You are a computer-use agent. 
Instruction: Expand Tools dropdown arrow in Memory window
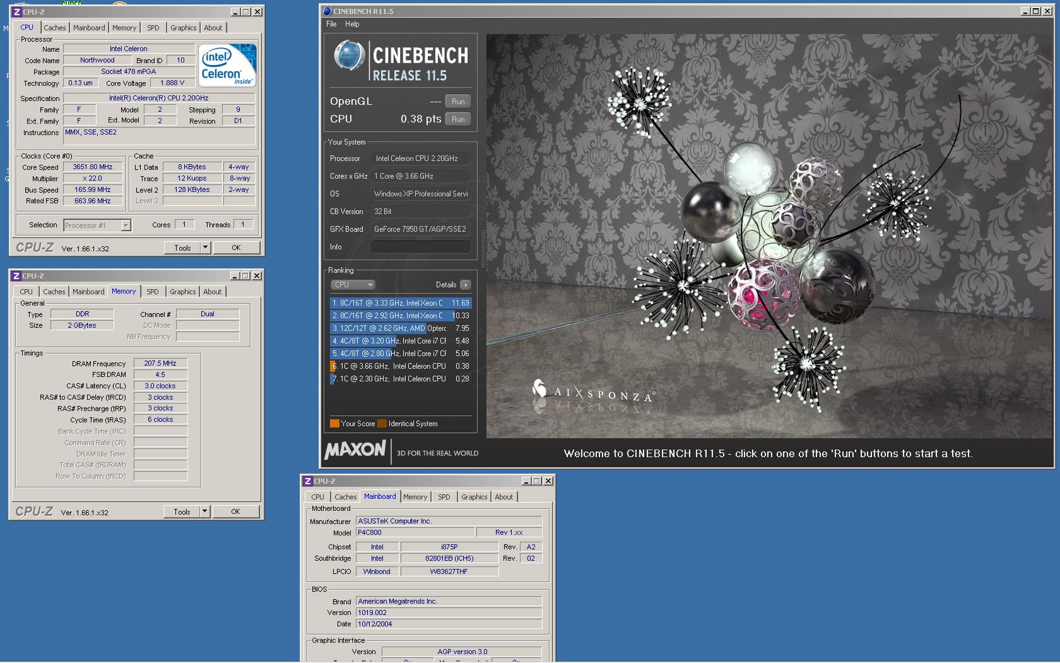(x=204, y=512)
